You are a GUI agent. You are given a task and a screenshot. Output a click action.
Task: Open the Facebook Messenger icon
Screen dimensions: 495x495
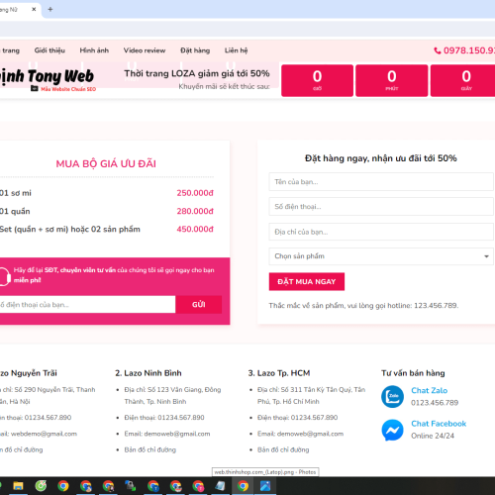(x=392, y=430)
